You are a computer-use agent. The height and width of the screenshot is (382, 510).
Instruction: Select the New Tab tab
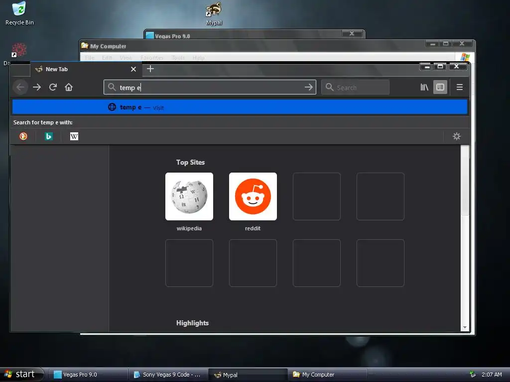click(x=86, y=69)
